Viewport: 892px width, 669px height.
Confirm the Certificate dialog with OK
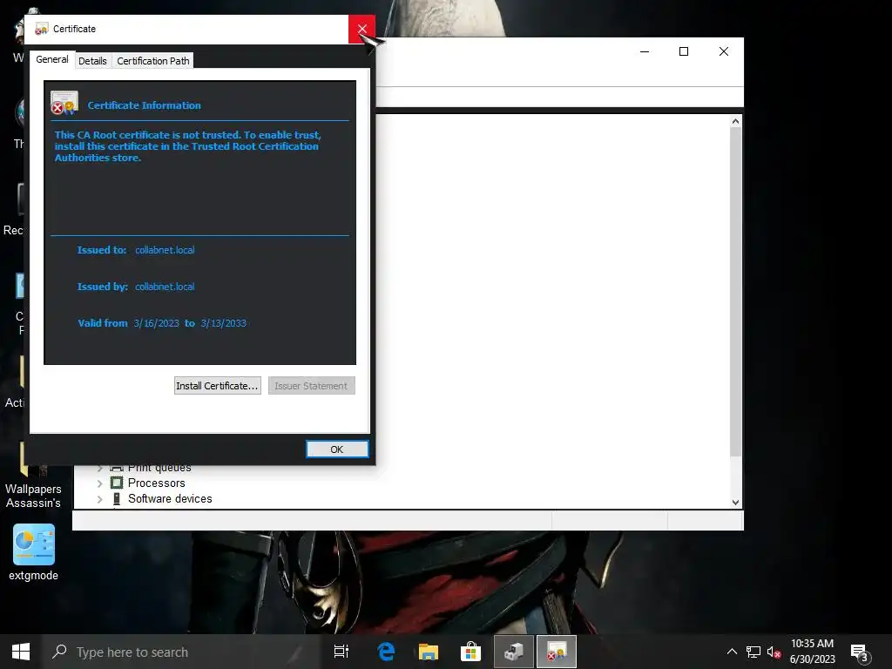pos(337,449)
